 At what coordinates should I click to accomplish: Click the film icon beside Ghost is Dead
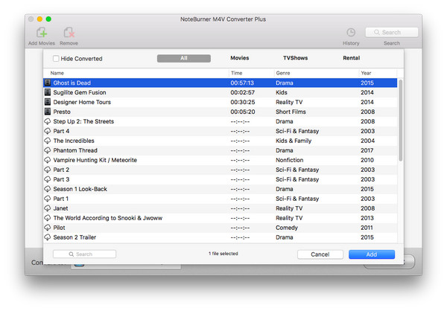48,83
